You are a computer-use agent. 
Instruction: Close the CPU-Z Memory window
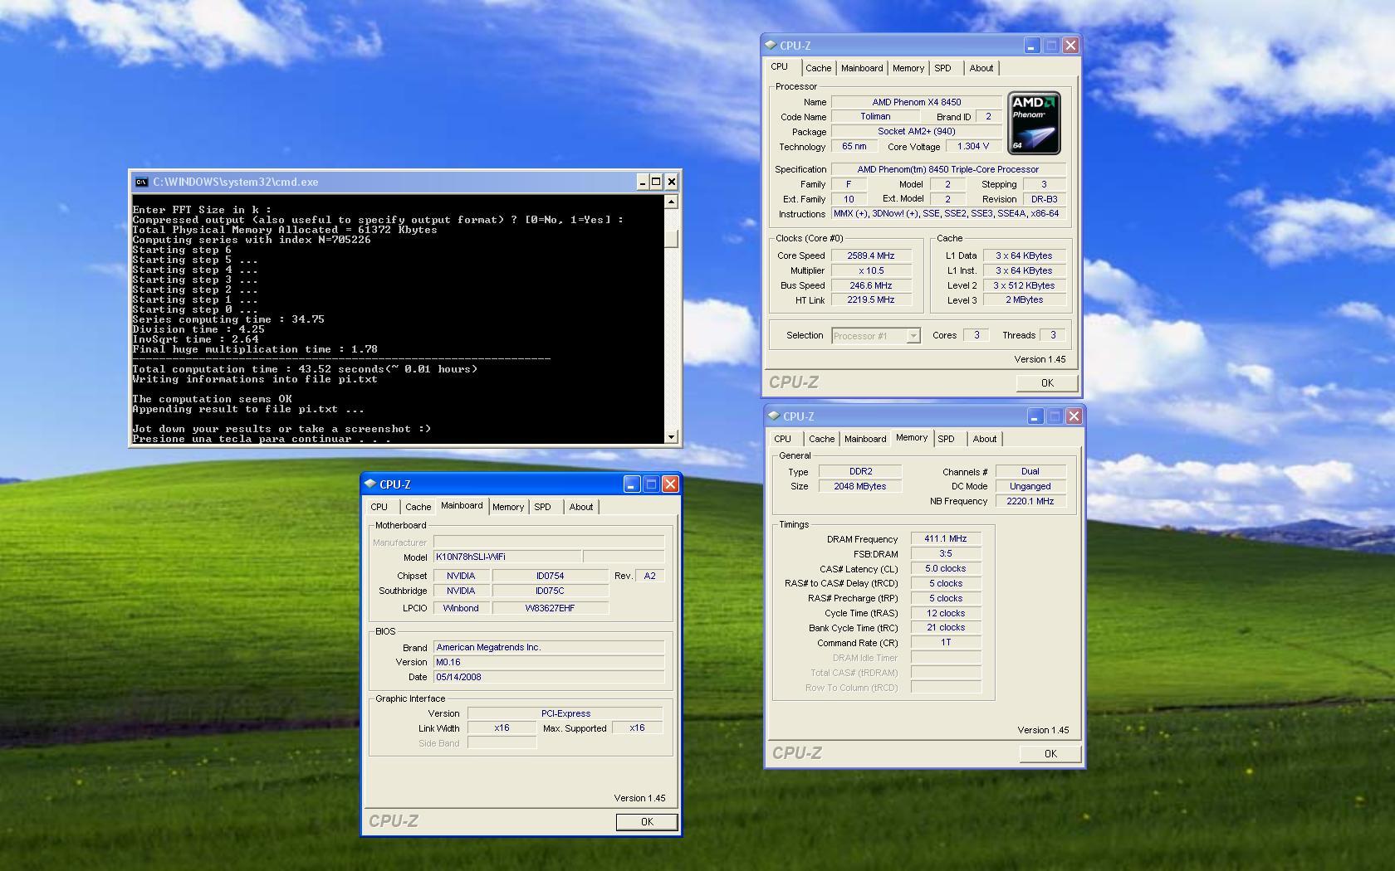[1074, 416]
